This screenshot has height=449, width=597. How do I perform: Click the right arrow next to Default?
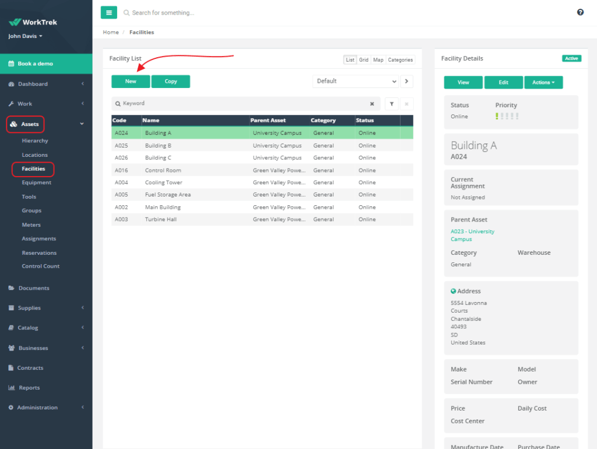(x=407, y=82)
